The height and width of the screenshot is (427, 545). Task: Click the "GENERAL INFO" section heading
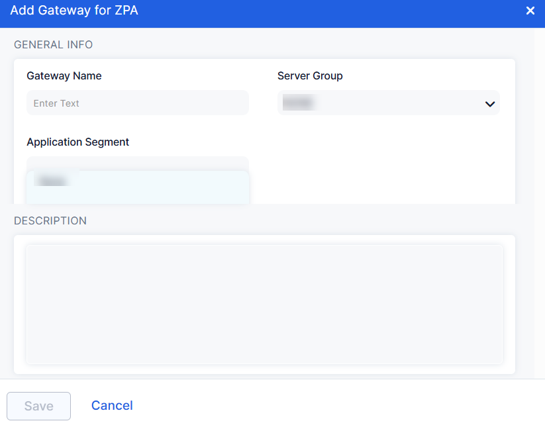click(x=53, y=44)
